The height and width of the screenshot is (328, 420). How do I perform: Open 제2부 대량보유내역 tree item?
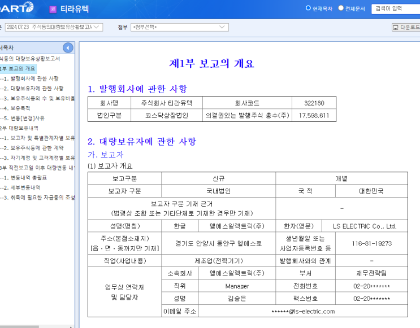tap(19, 128)
